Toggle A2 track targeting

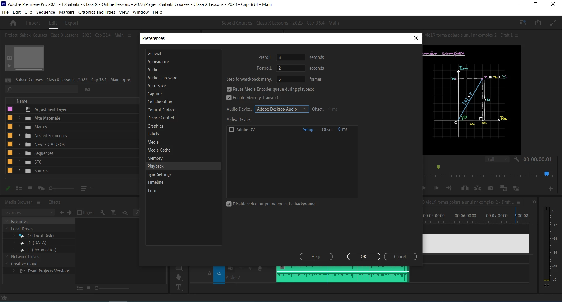coord(219,274)
